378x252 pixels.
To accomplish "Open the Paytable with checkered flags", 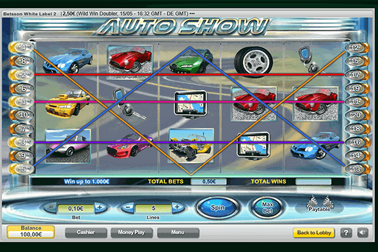I will click(318, 206).
